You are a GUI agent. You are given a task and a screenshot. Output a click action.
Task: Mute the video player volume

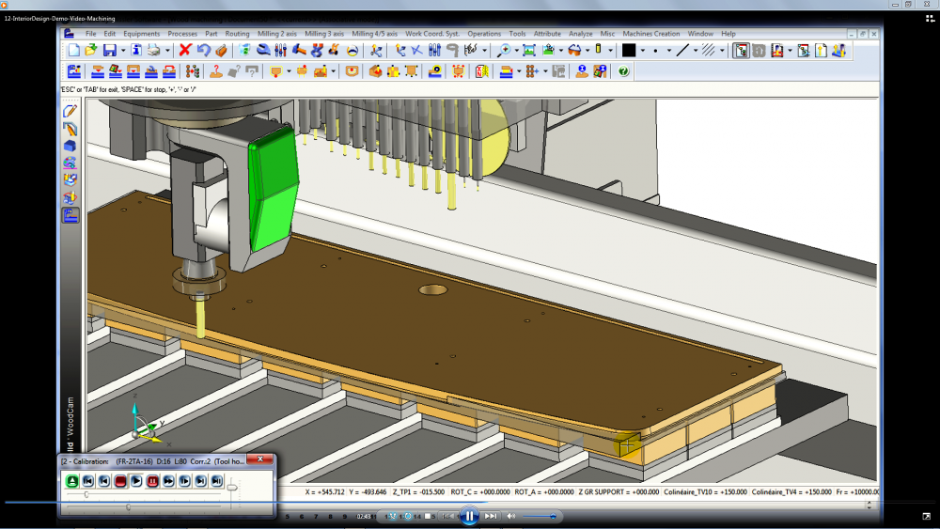(511, 516)
